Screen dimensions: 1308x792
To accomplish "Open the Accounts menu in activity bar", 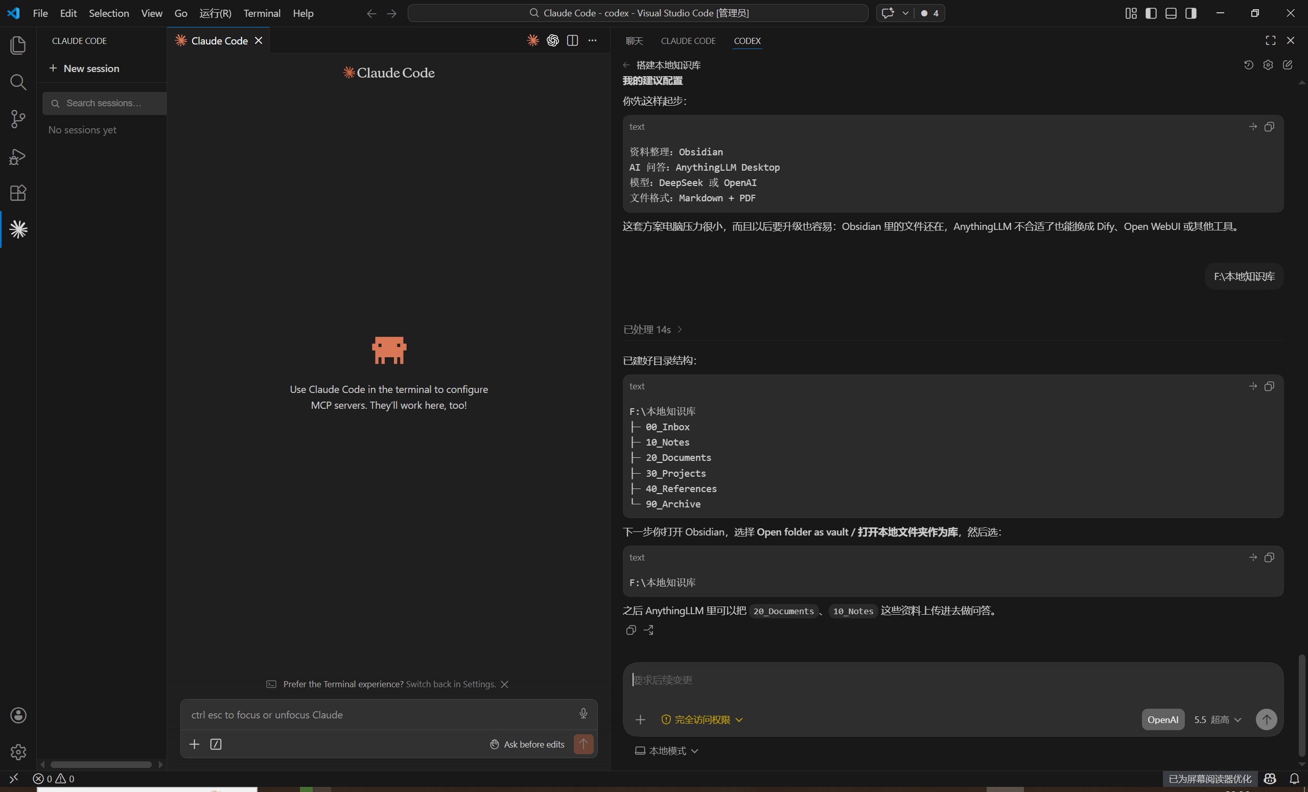I will click(x=18, y=715).
